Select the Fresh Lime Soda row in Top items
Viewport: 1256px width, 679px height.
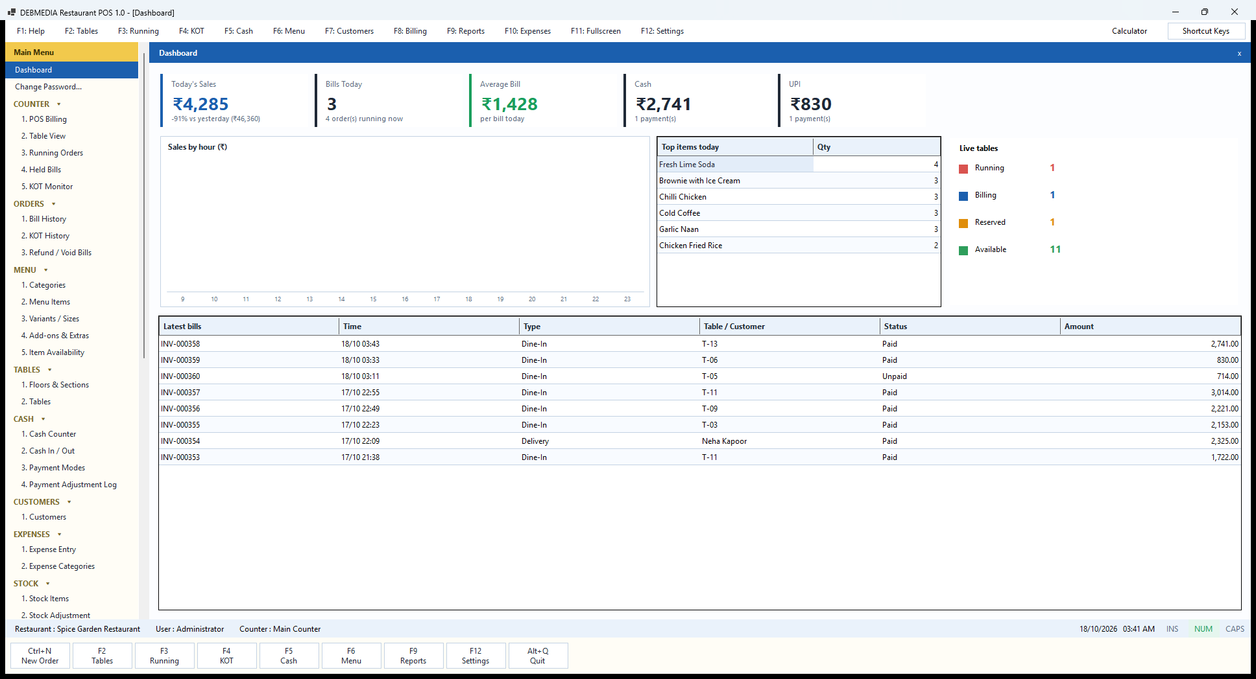[799, 165]
